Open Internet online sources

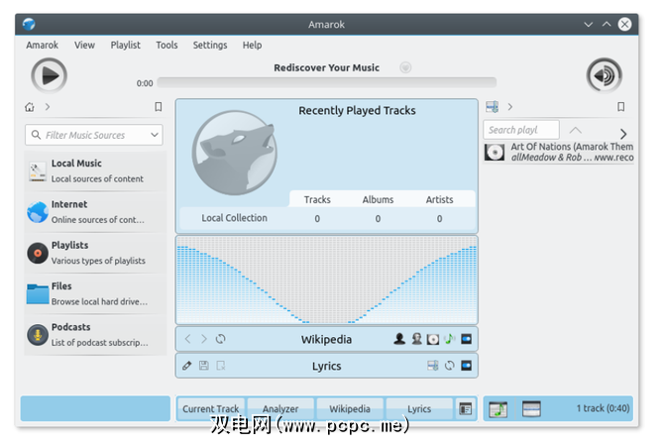point(95,212)
